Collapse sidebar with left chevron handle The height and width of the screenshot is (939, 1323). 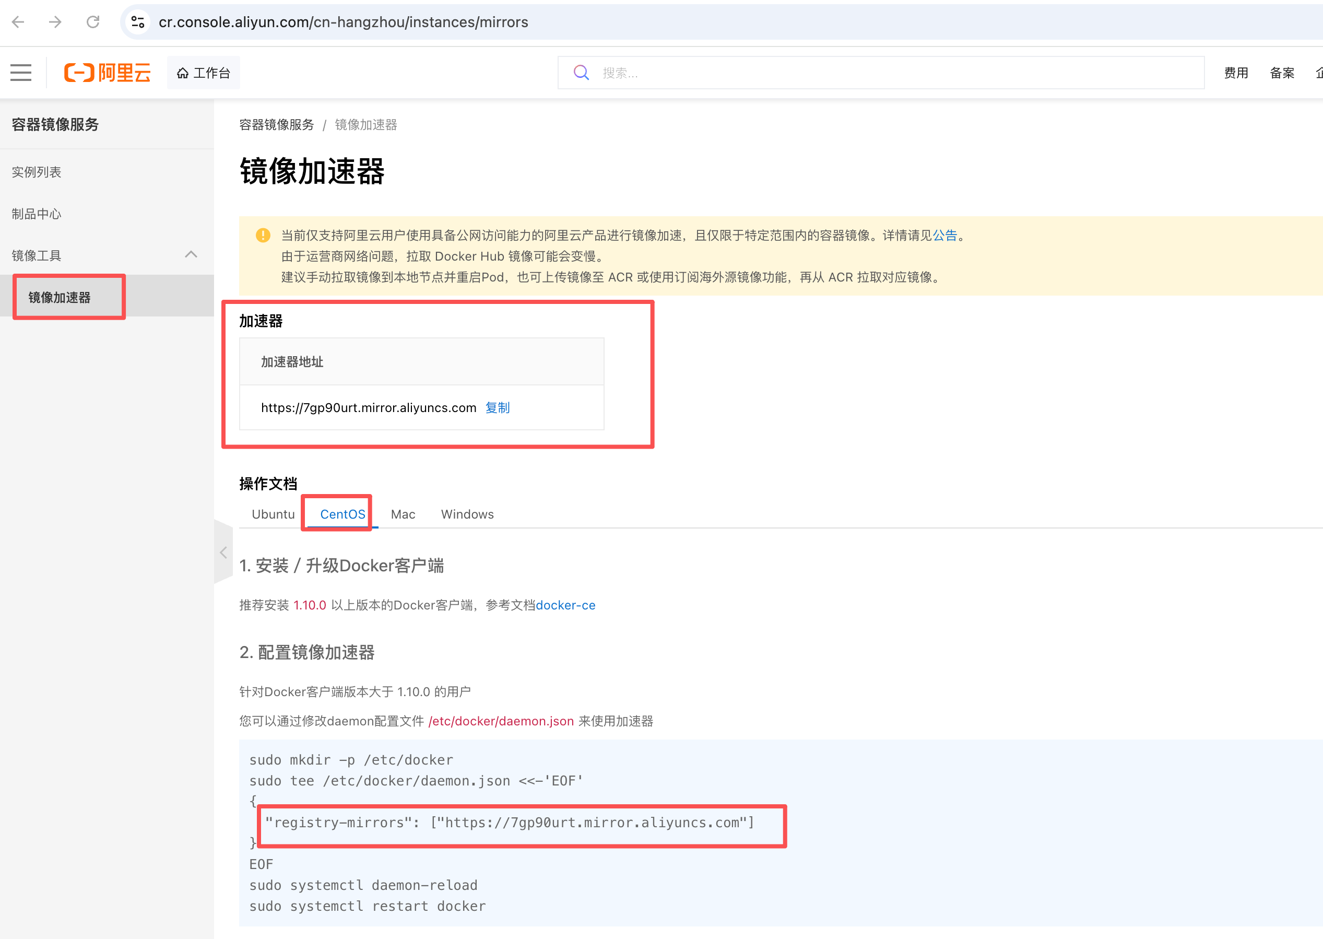coord(223,553)
